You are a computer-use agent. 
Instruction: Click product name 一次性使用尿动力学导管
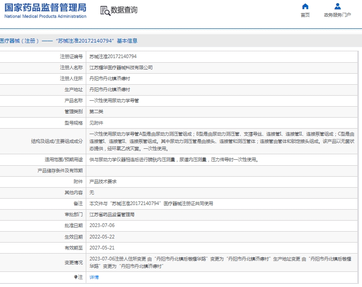pos(114,101)
